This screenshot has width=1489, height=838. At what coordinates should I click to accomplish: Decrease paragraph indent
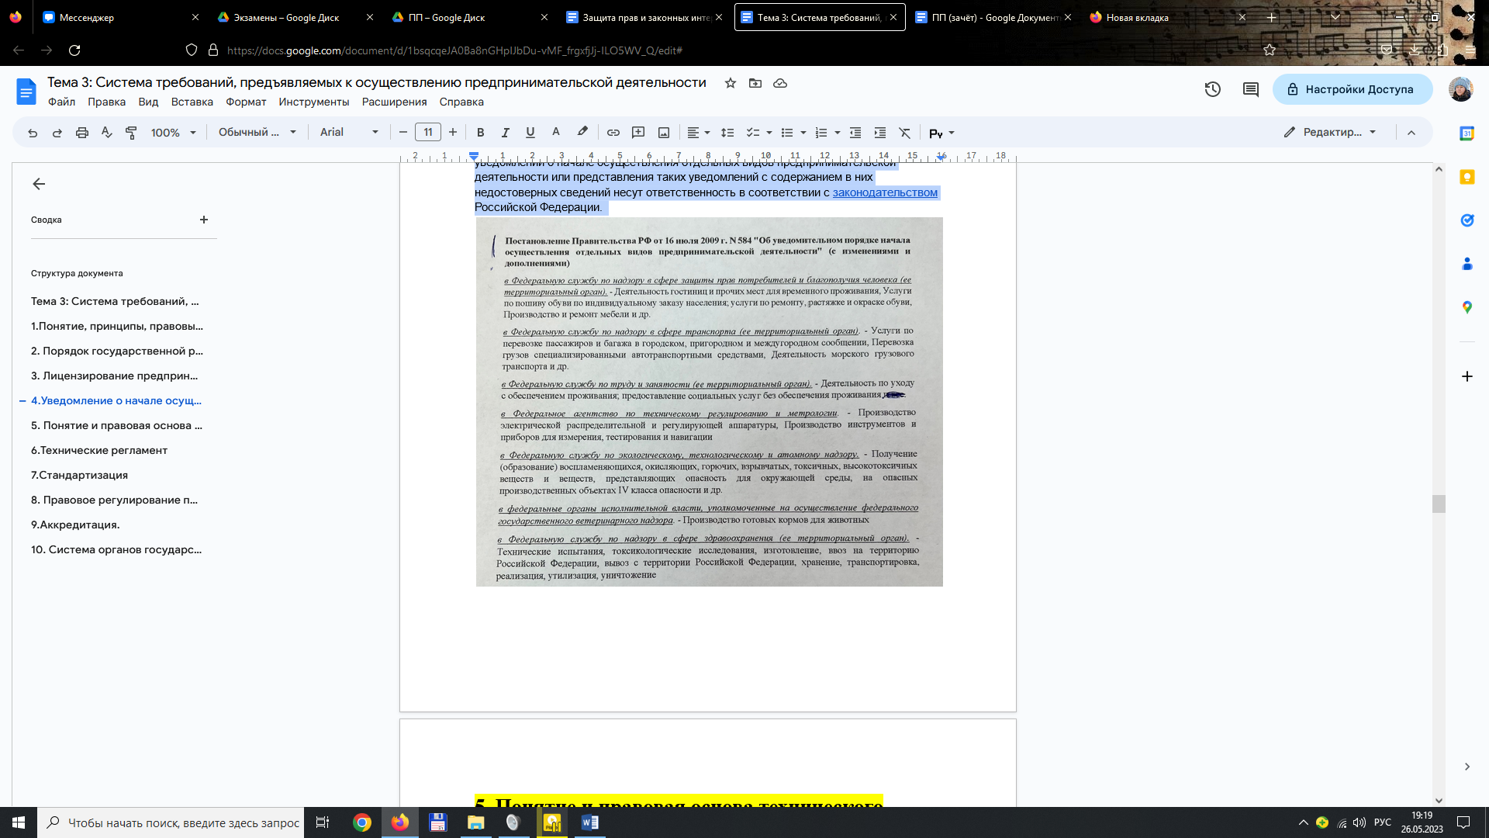(x=855, y=133)
